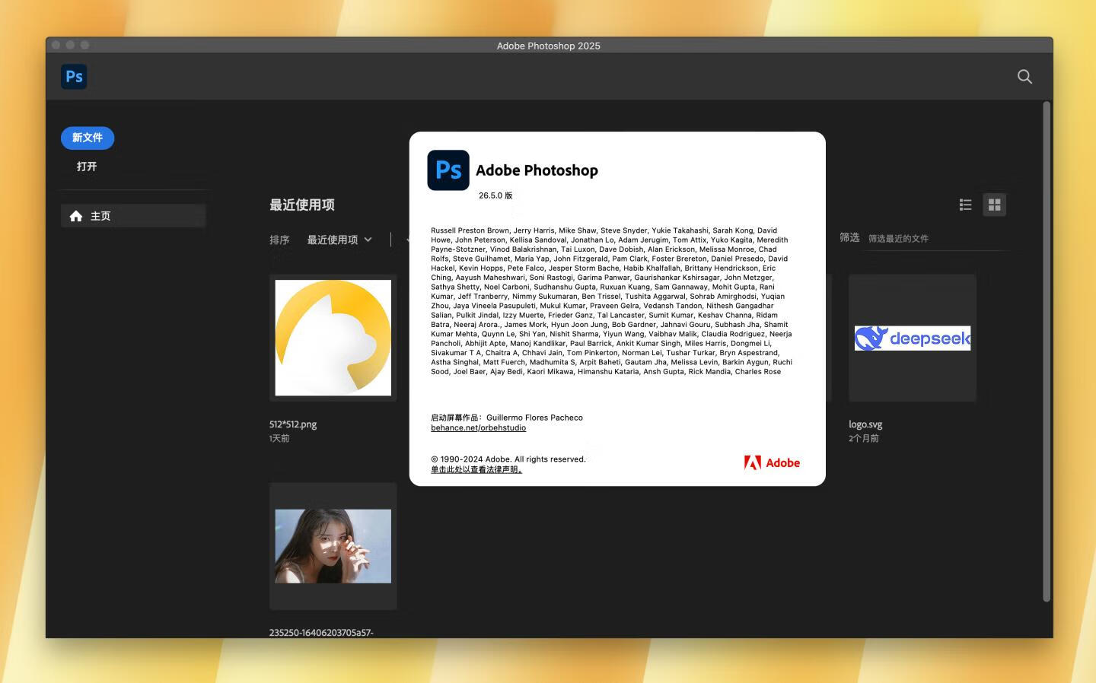This screenshot has width=1096, height=683.
Task: Click the file name logo.svg
Action: pos(865,424)
